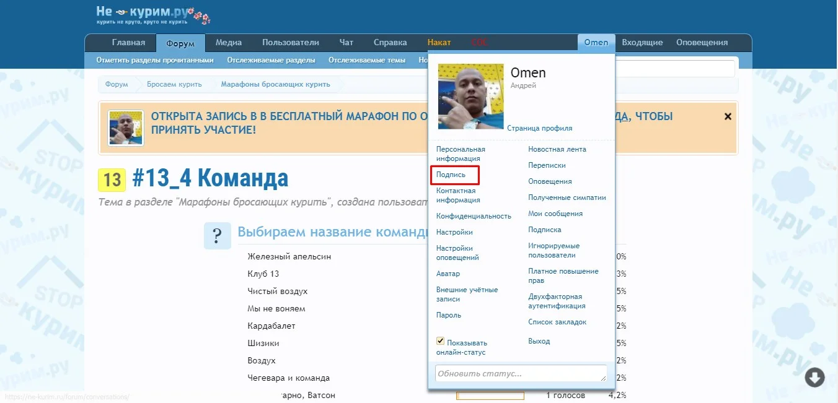The height and width of the screenshot is (403, 838).
Task: Click the poll option Мы не воняем
Action: (276, 308)
